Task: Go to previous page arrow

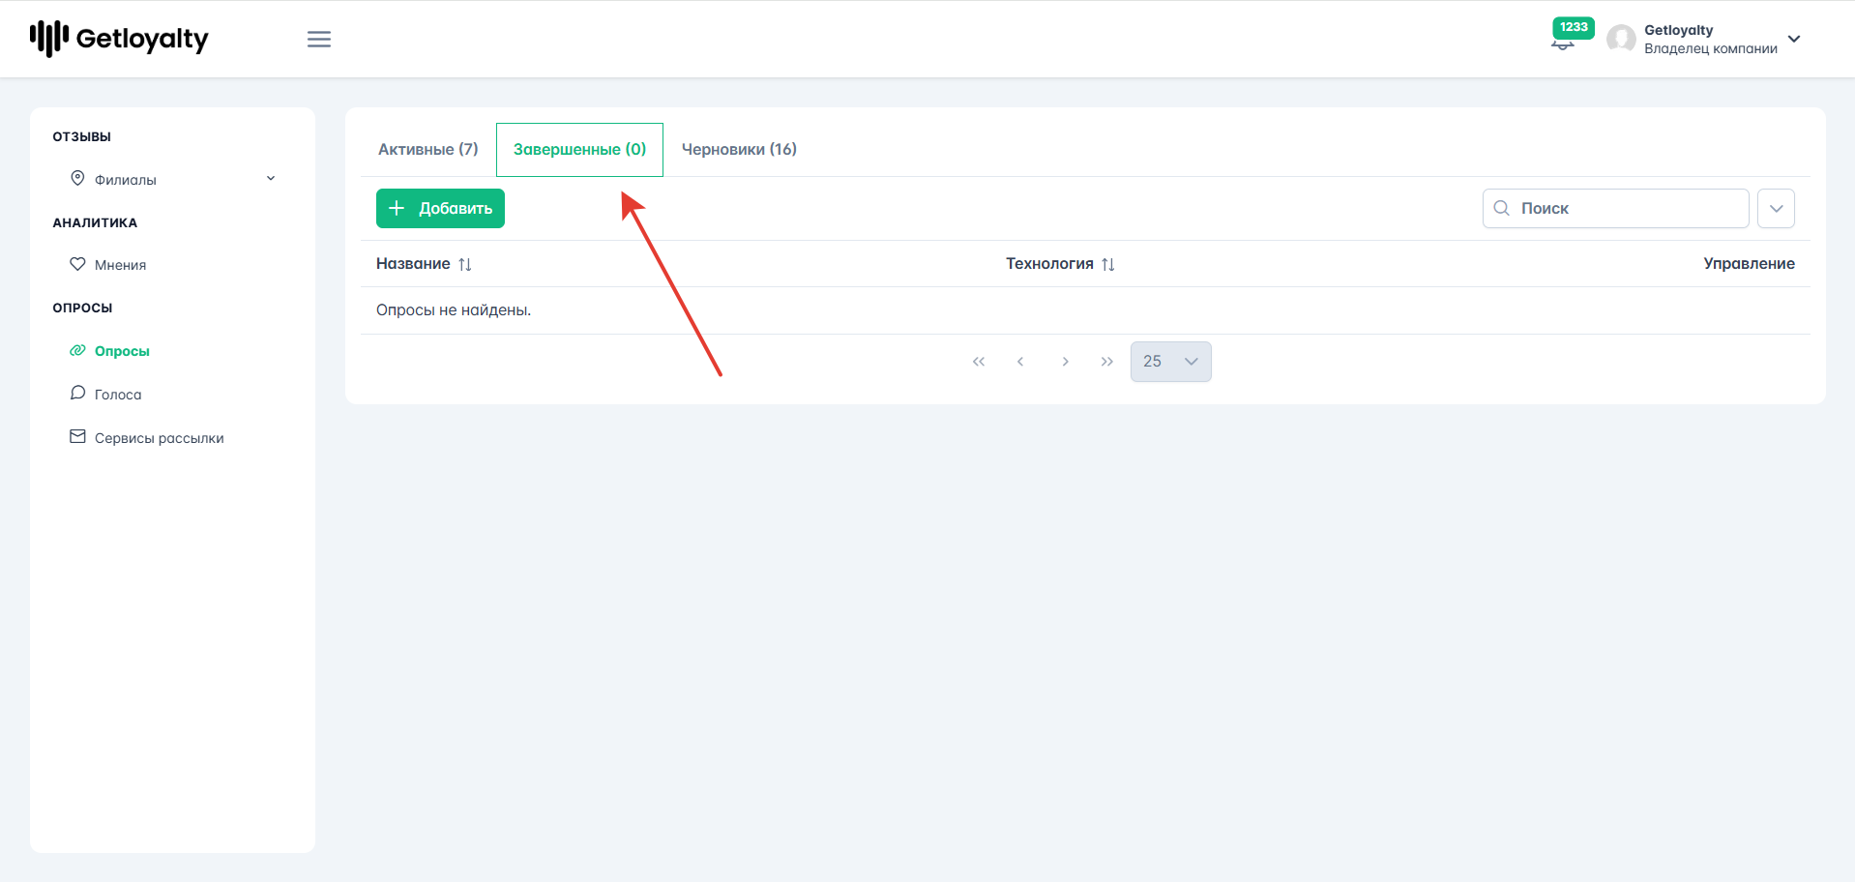Action: [1020, 362]
